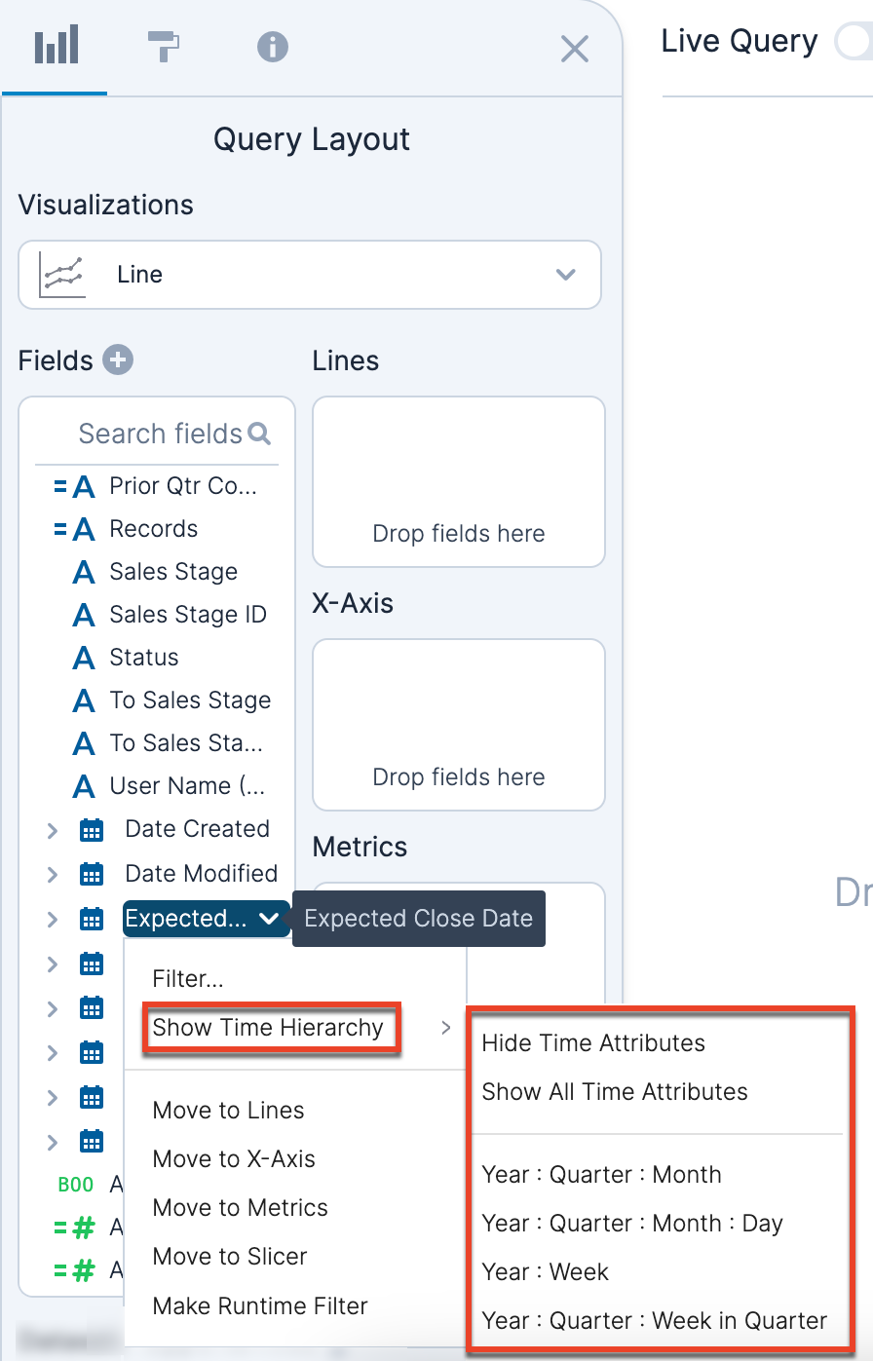Open the bar chart query layout tab

pos(56,46)
